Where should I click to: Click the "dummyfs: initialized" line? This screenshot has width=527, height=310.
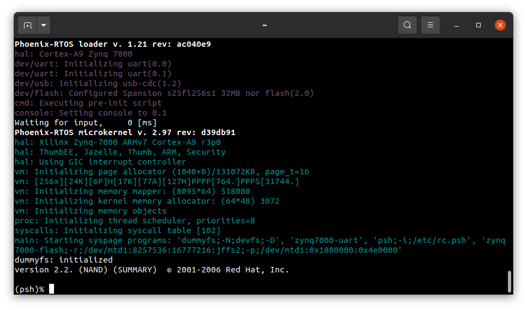click(x=63, y=260)
